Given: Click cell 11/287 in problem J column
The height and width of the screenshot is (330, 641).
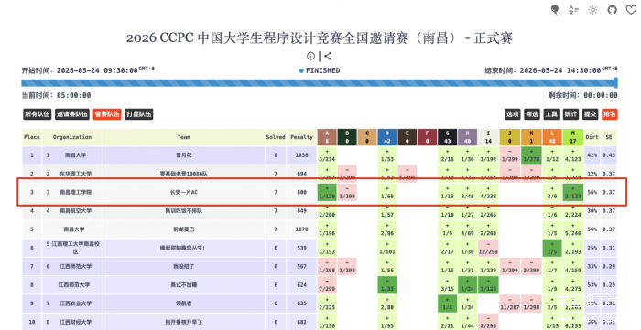Looking at the screenshot, I should 509,303.
